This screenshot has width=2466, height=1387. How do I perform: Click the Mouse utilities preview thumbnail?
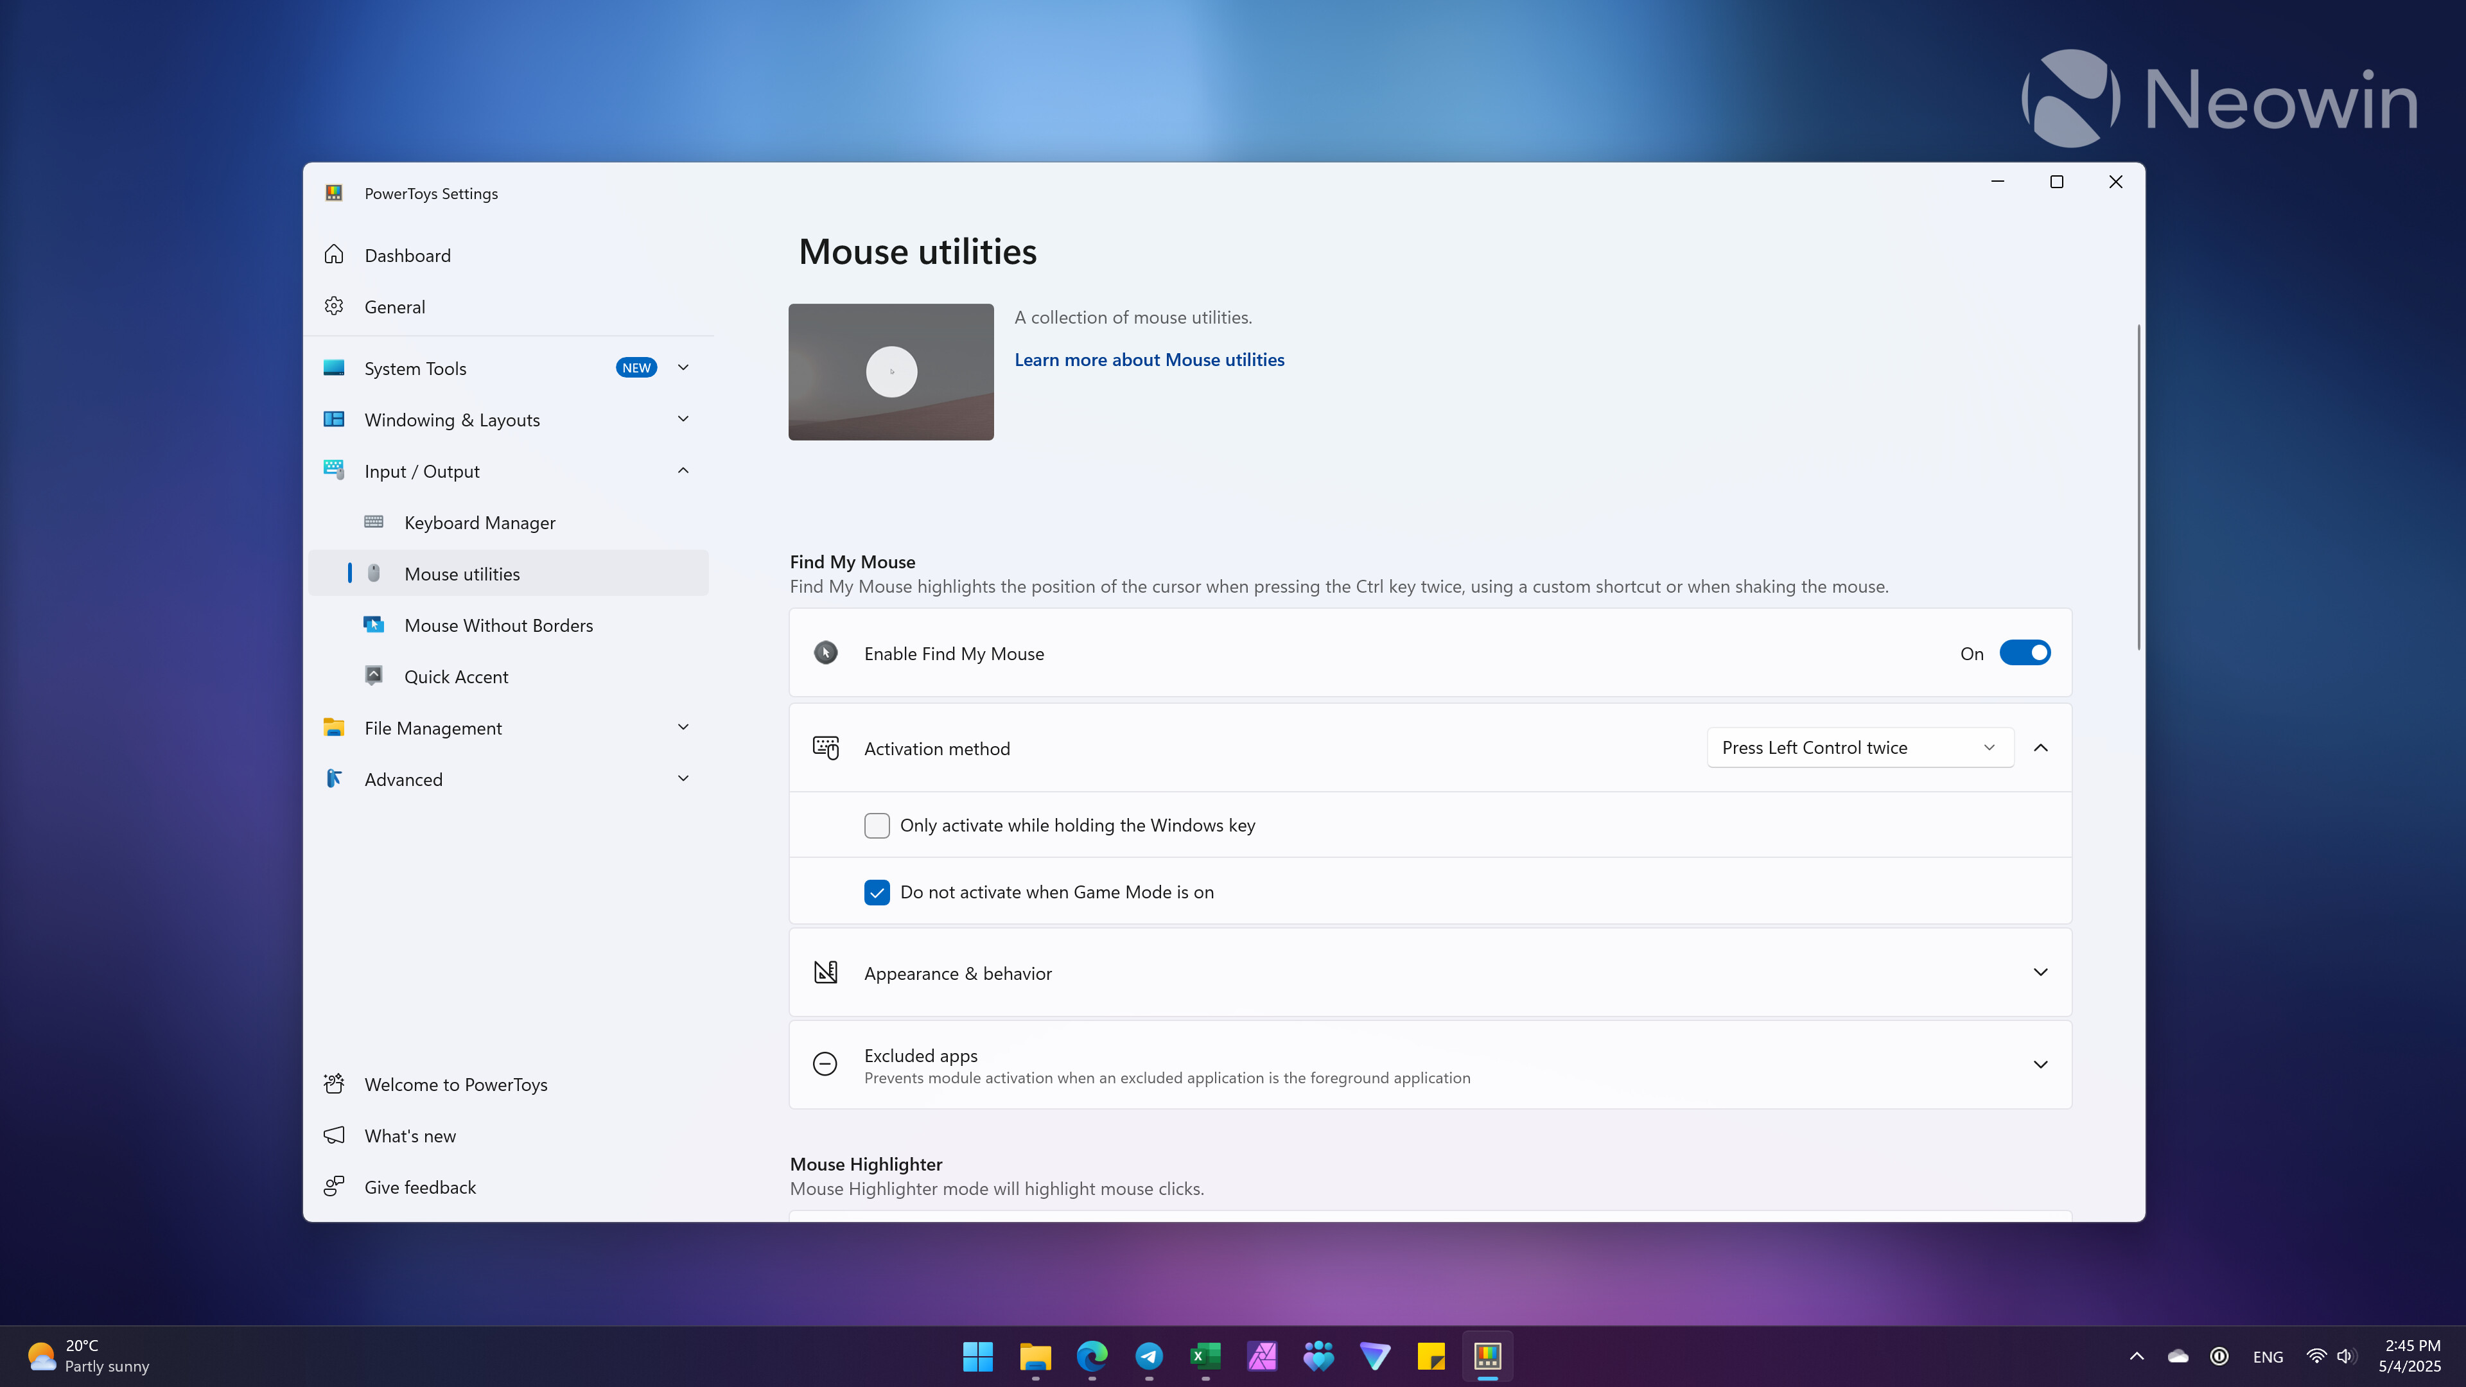pos(891,372)
